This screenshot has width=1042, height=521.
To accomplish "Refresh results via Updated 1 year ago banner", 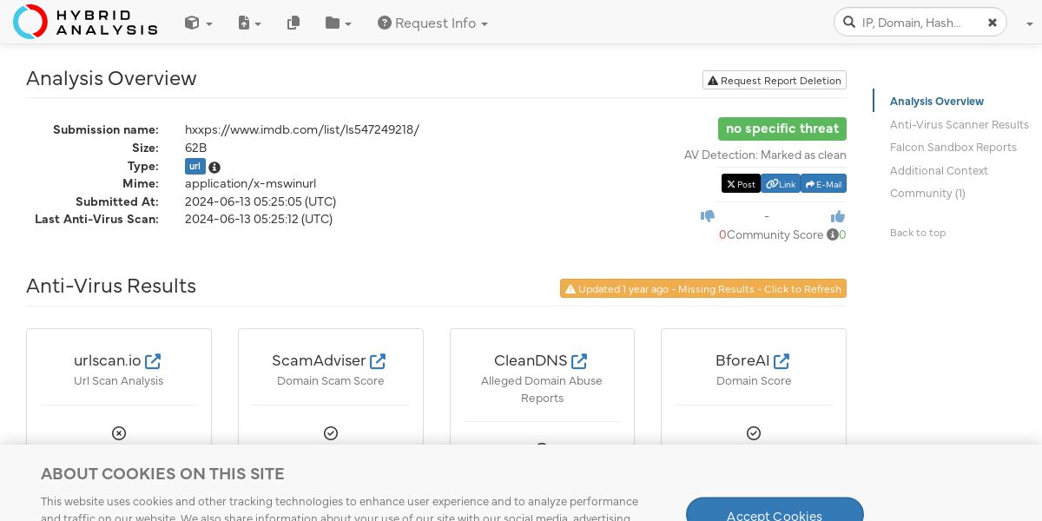I will [x=703, y=288].
